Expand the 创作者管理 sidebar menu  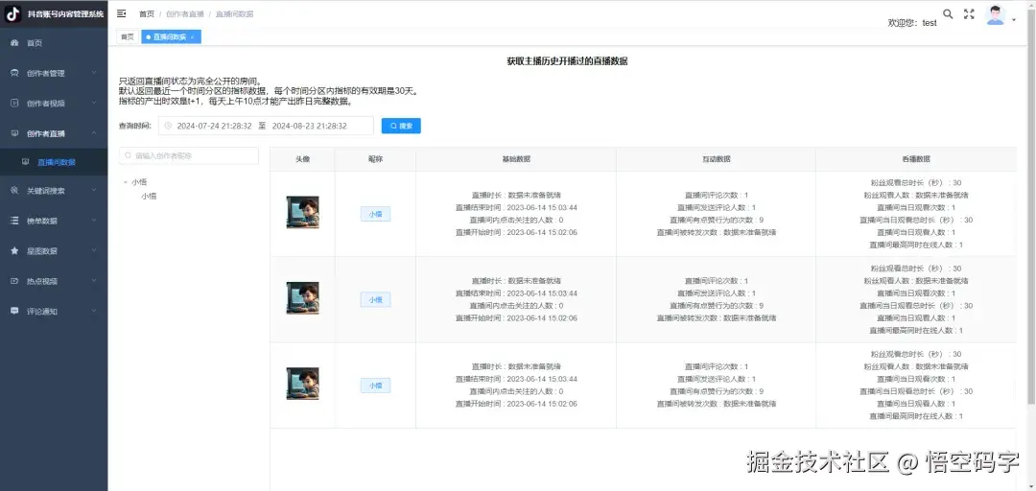point(54,73)
